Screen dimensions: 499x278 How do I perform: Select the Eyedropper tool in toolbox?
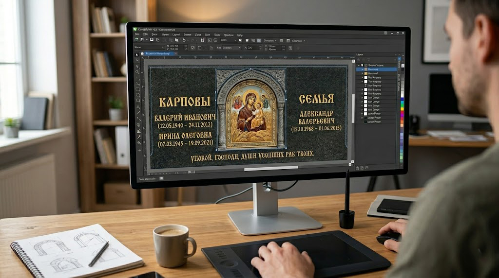point(139,137)
